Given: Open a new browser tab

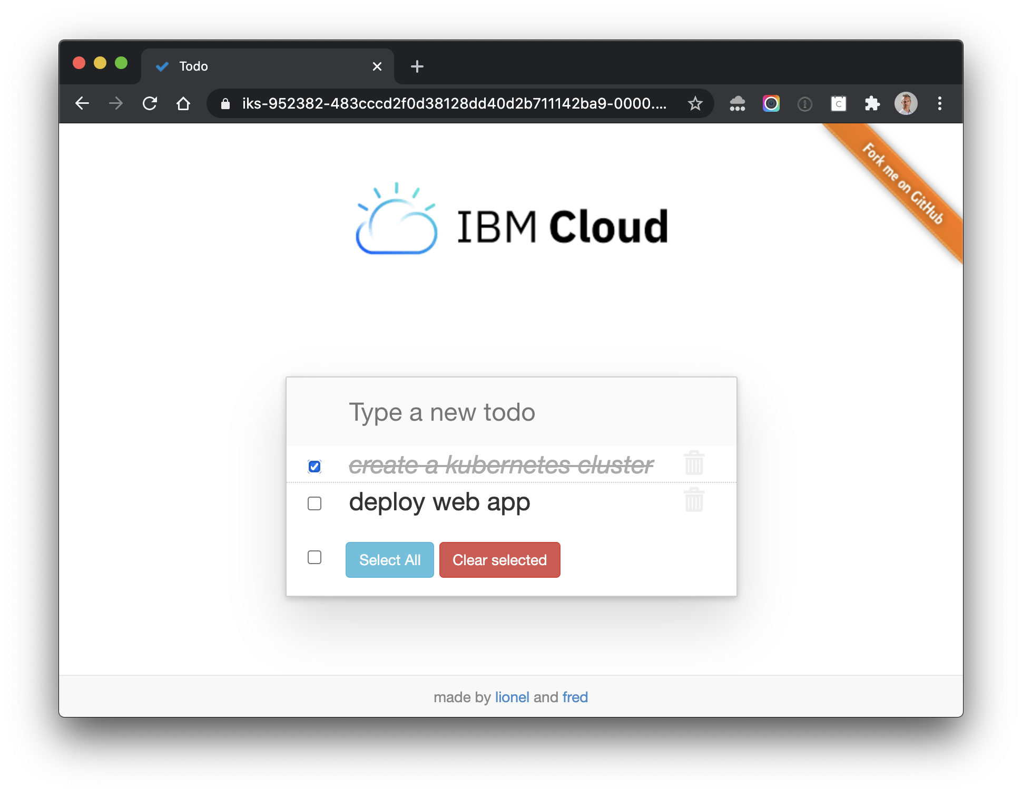Looking at the screenshot, I should (417, 66).
